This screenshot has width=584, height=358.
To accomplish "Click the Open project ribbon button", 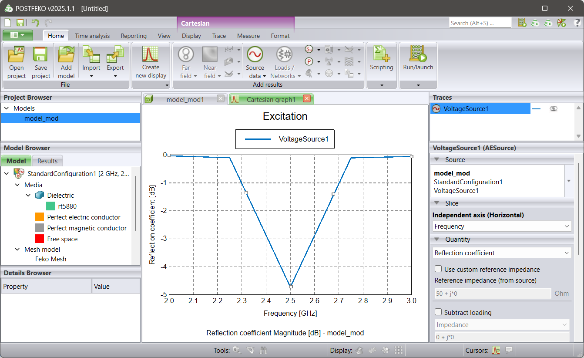I will [17, 63].
